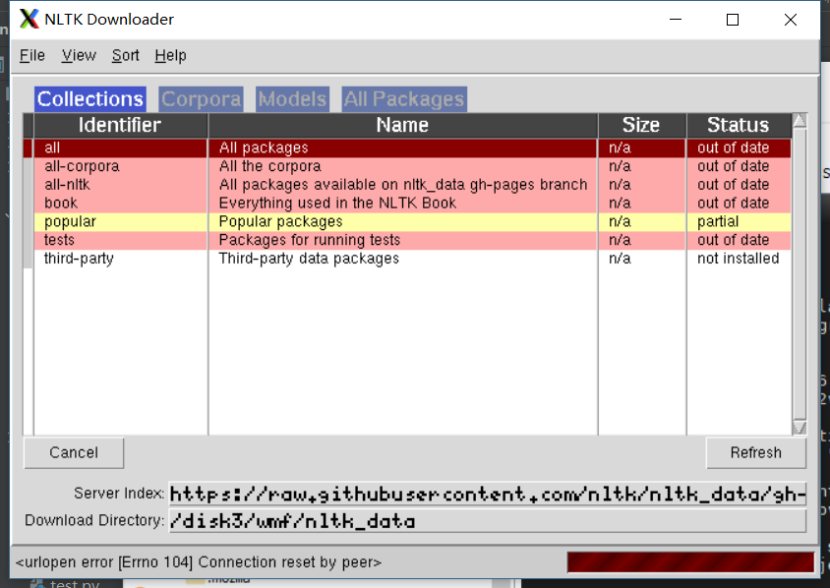This screenshot has height=588, width=830.
Task: Open the Help menu
Action: pos(170,56)
